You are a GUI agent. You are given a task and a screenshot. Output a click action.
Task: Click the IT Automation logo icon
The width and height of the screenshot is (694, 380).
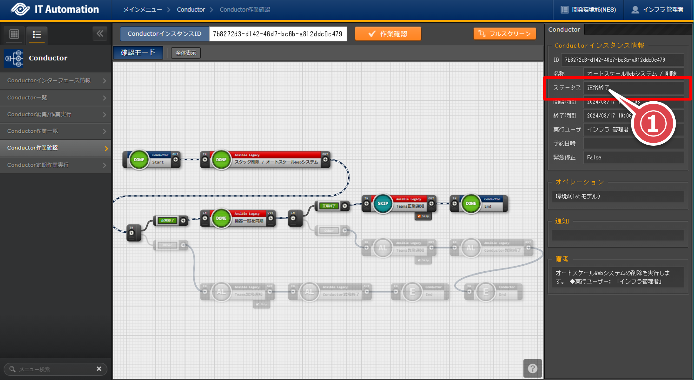tap(20, 9)
